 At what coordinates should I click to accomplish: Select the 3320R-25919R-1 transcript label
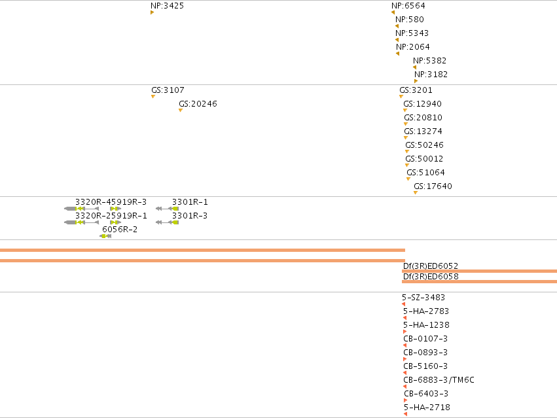click(x=111, y=216)
